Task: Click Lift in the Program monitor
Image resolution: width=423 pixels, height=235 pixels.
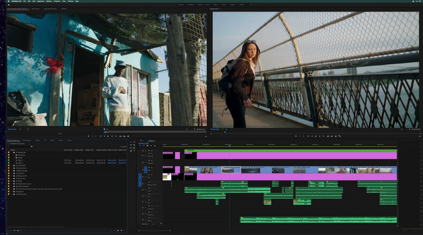Action: coord(328,136)
